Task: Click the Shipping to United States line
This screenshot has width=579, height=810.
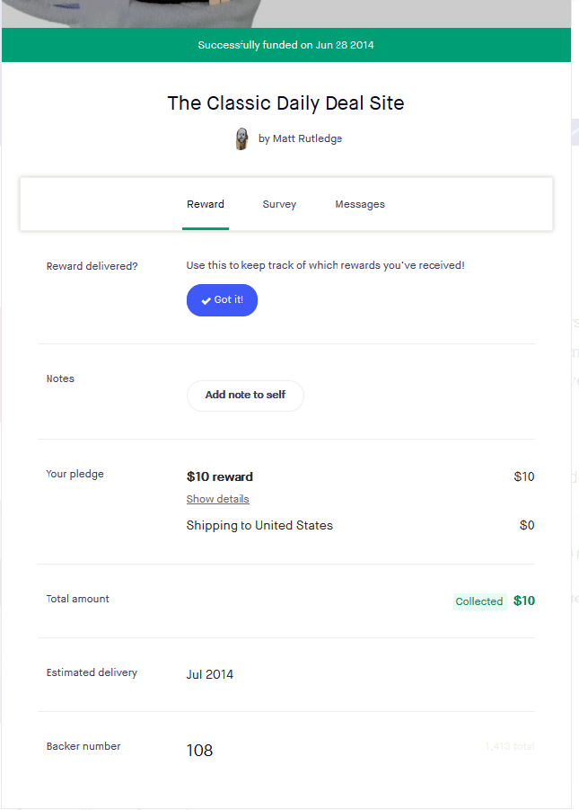Action: click(x=259, y=525)
